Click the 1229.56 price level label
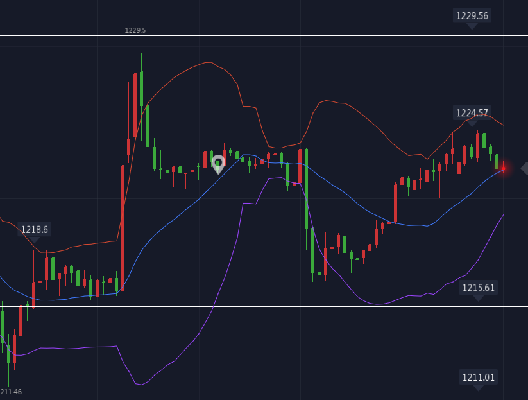This screenshot has width=528, height=400. [472, 16]
